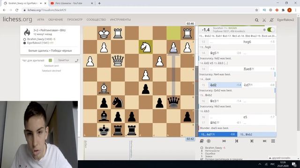Screen dimensions: 300x168
Task: Switch to the Заметки tab
Action: pos(63,60)
